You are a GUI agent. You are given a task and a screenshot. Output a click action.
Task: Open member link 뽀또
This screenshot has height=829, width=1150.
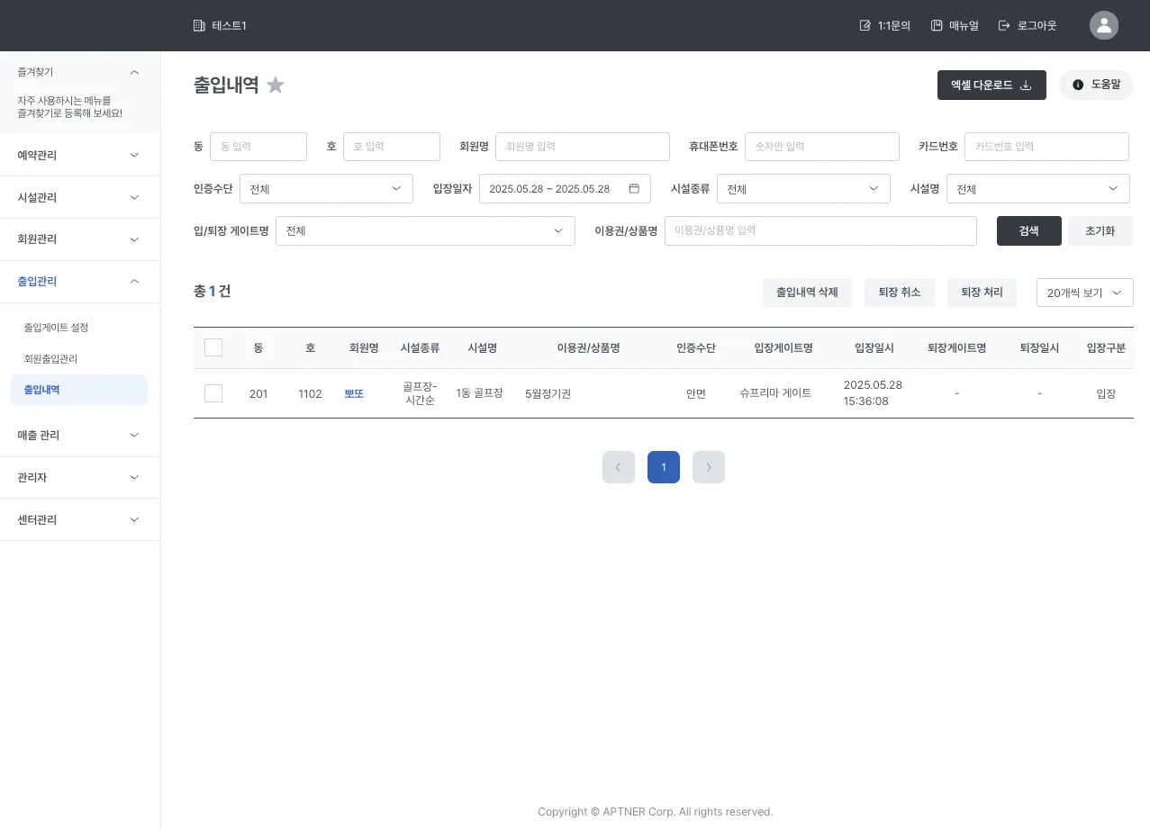coord(354,393)
